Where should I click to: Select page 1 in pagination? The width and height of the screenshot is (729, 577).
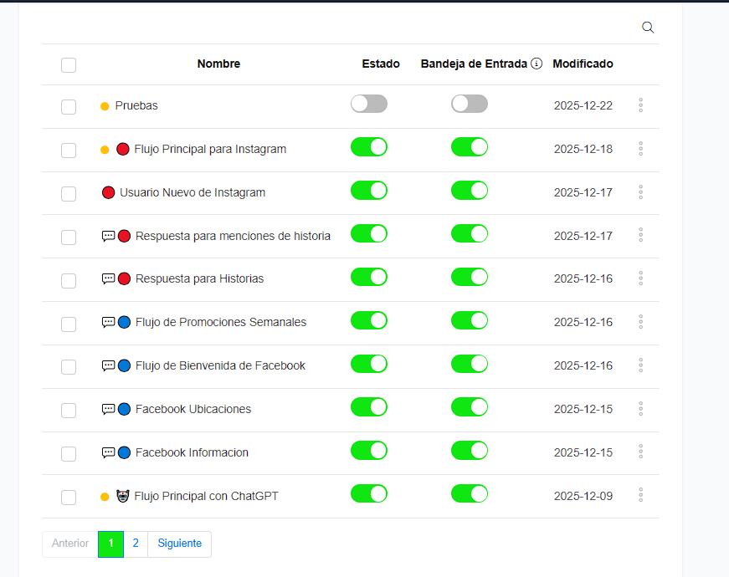tap(110, 544)
